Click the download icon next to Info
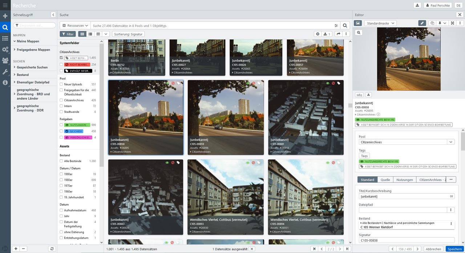The height and width of the screenshot is (253, 465). 368,95
